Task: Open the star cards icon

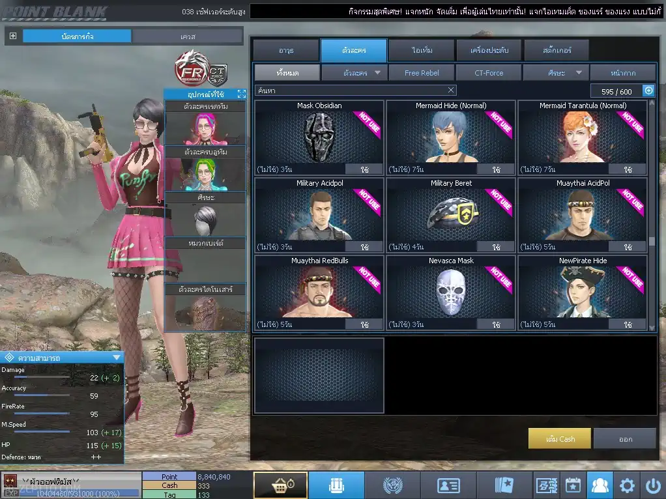Action: click(x=504, y=485)
